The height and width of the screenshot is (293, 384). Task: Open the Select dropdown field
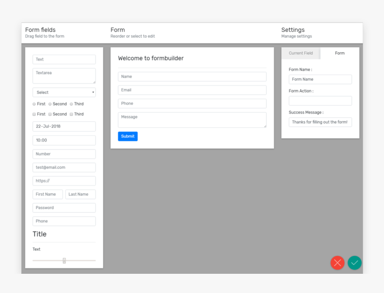tap(64, 93)
